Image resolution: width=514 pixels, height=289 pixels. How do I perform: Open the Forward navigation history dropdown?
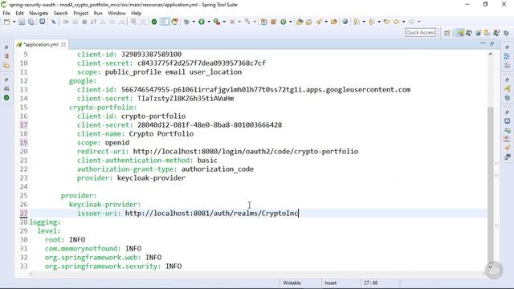pyautogui.click(x=419, y=22)
